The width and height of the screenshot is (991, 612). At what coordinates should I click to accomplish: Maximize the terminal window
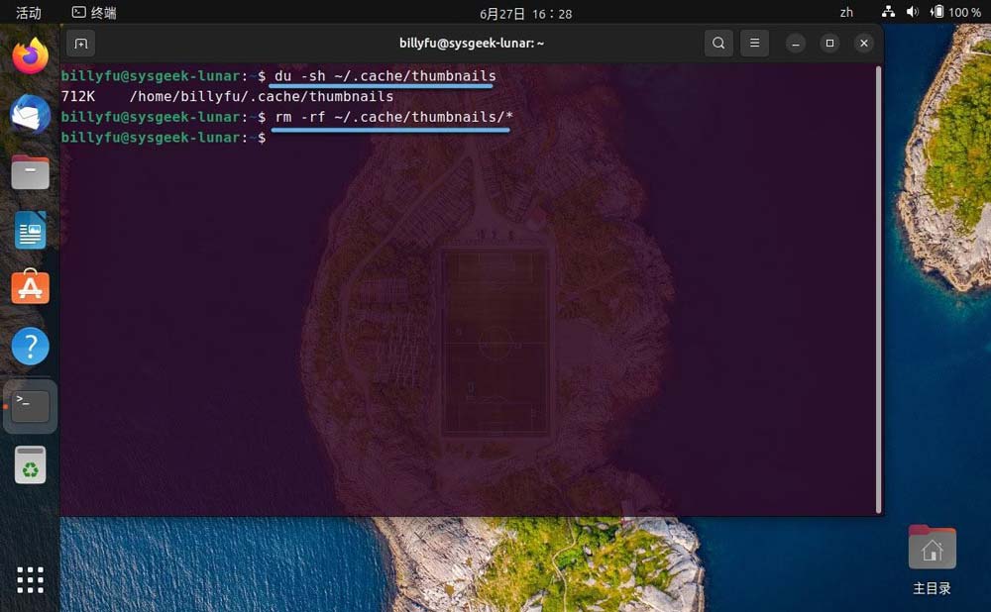(829, 43)
